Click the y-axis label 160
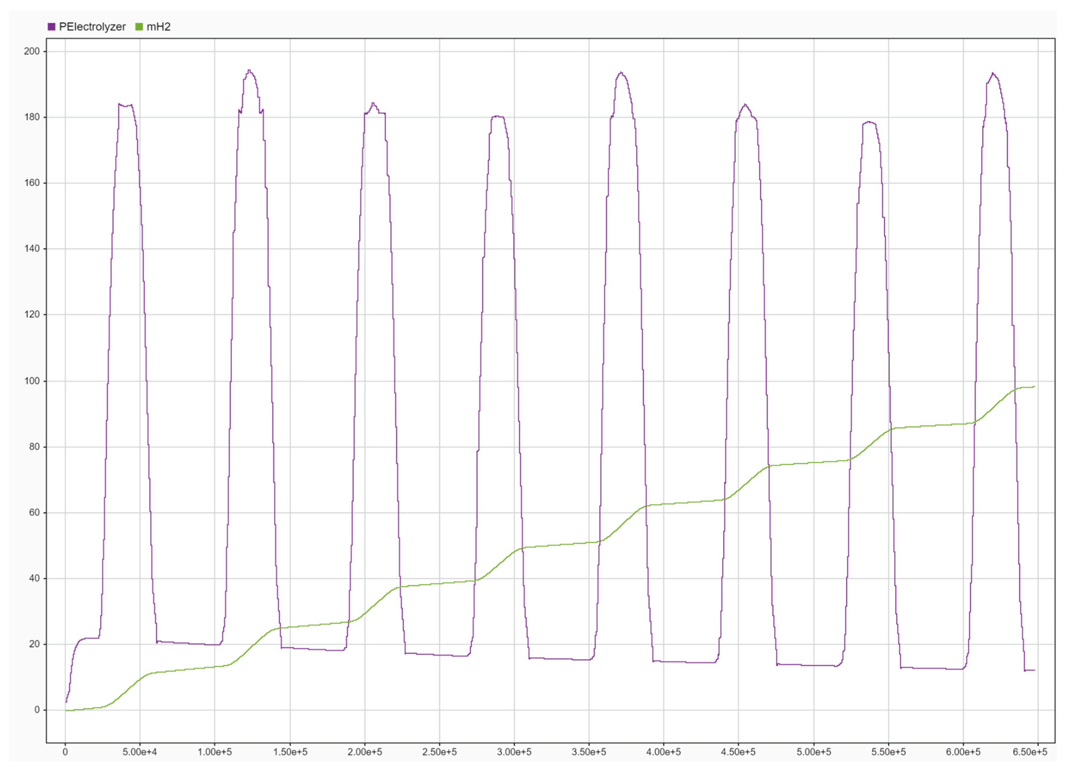Image resolution: width=1067 pixels, height=770 pixels. point(32,183)
